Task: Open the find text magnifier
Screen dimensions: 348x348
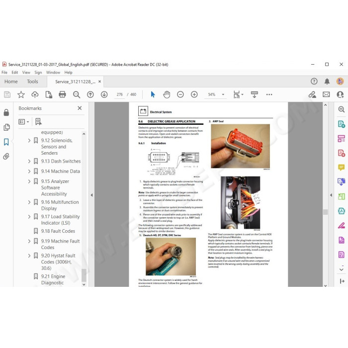Action: tap(77, 94)
